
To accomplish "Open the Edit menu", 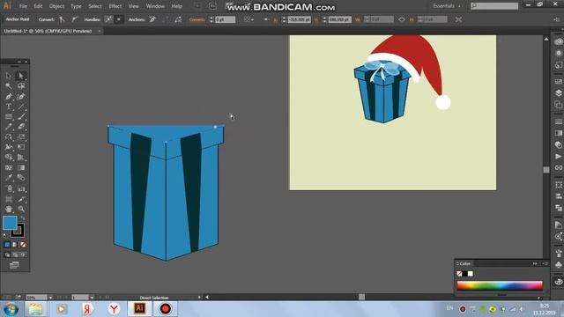I will pyautogui.click(x=38, y=6).
